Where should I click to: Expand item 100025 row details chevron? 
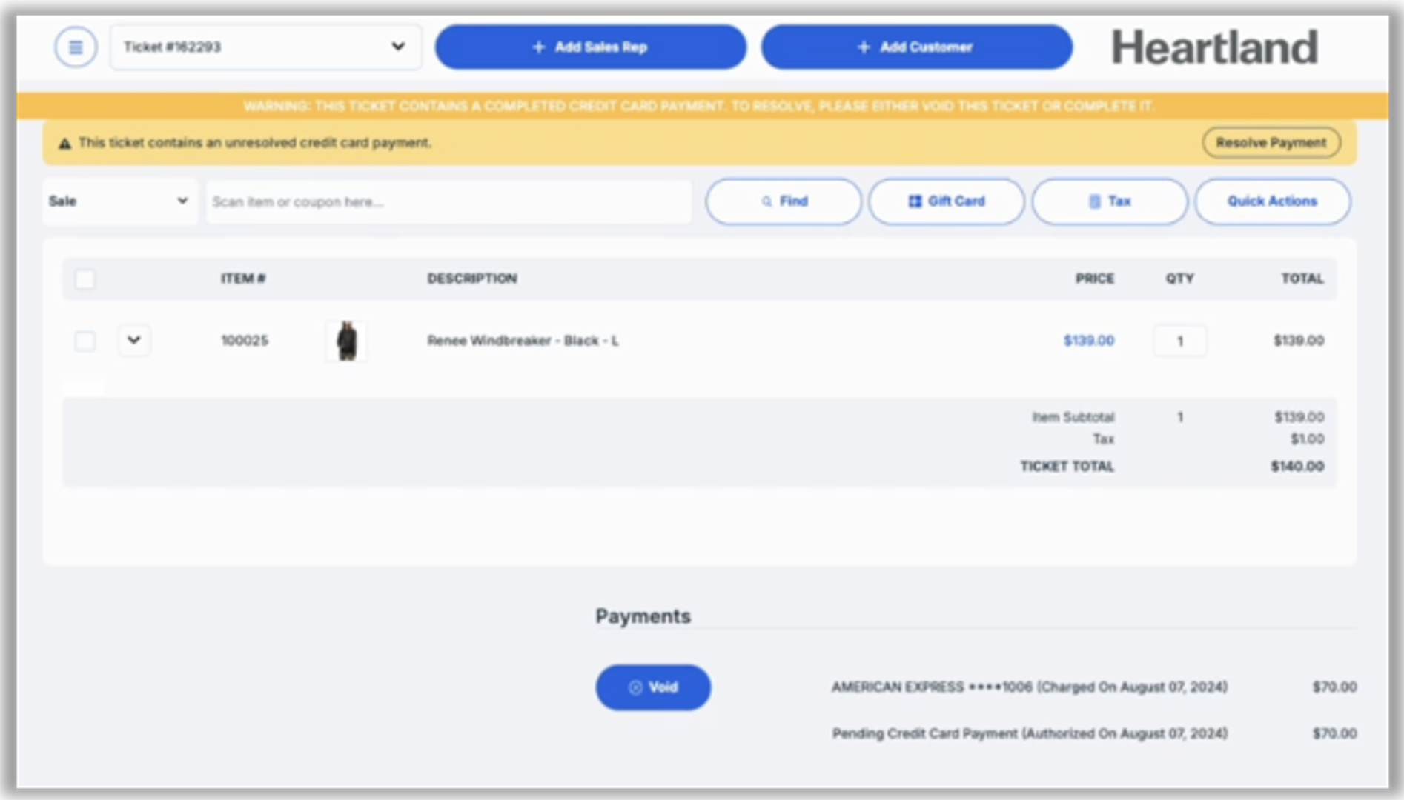[x=134, y=341]
